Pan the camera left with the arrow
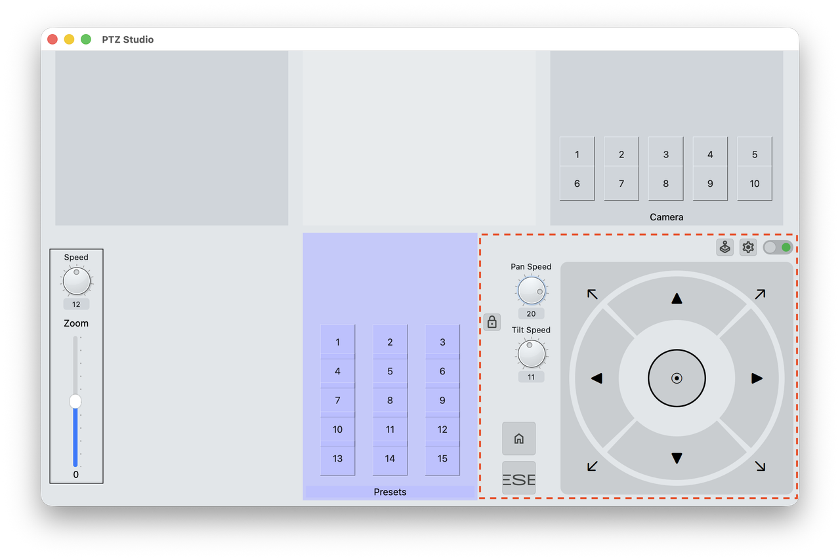Viewport: 840px width, 560px height. pyautogui.click(x=597, y=378)
